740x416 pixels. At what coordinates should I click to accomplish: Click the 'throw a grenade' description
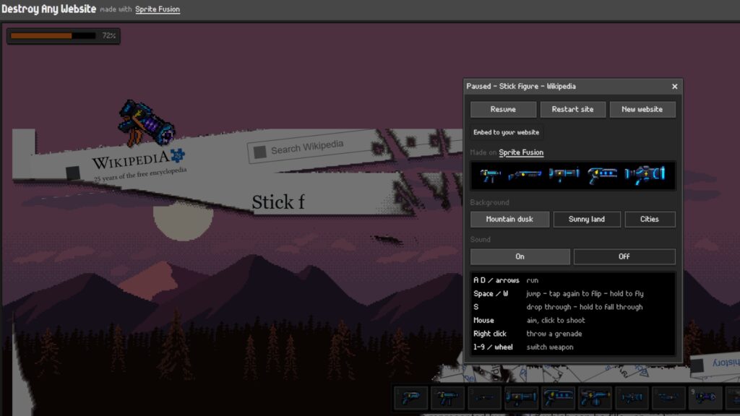click(x=554, y=334)
